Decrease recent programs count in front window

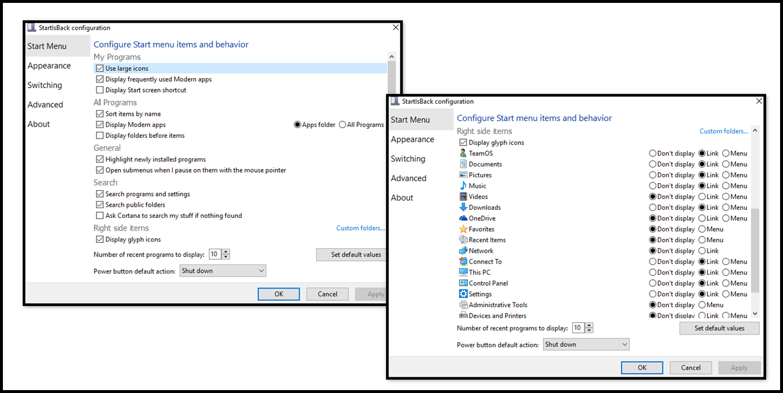pyautogui.click(x=589, y=330)
